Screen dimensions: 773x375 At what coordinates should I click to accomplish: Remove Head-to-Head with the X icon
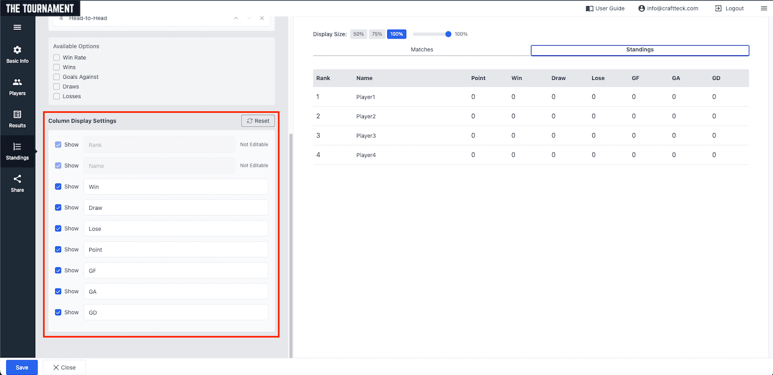pyautogui.click(x=262, y=18)
